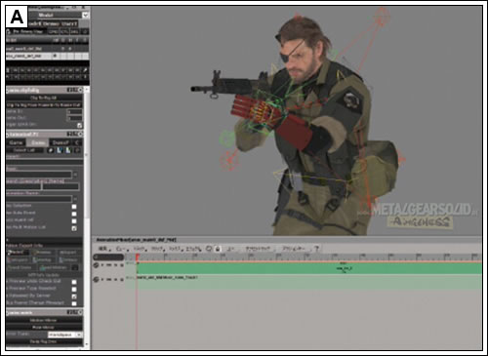Click the Motion Mirror button
Screen dimensions: 488x356
(43, 320)
